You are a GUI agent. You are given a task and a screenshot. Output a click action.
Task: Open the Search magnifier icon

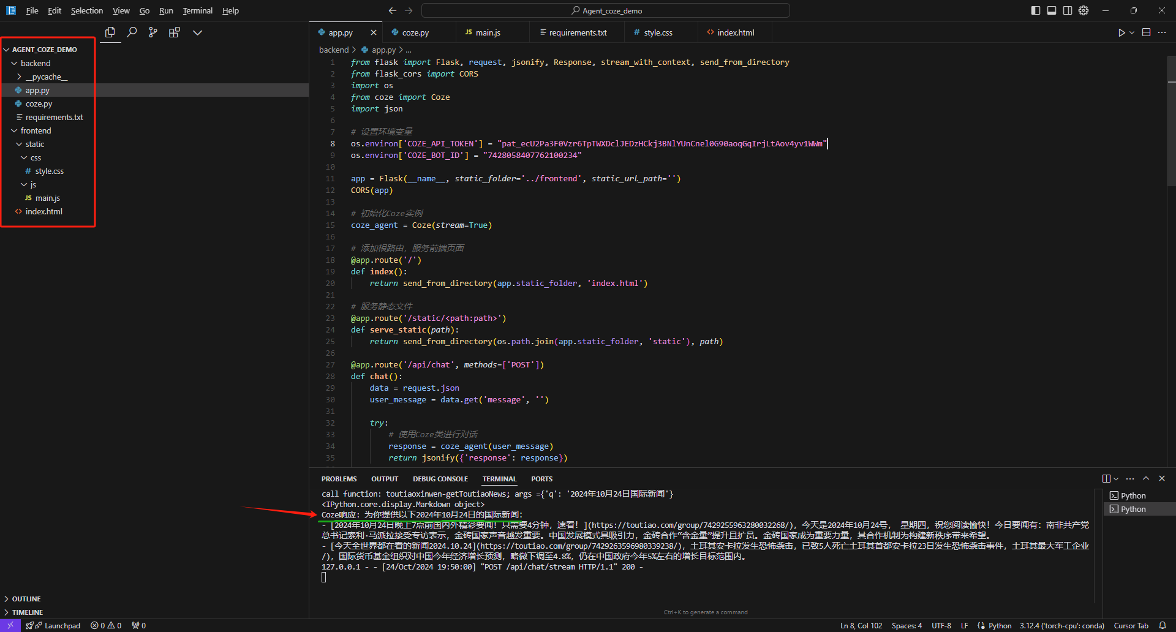[132, 32]
